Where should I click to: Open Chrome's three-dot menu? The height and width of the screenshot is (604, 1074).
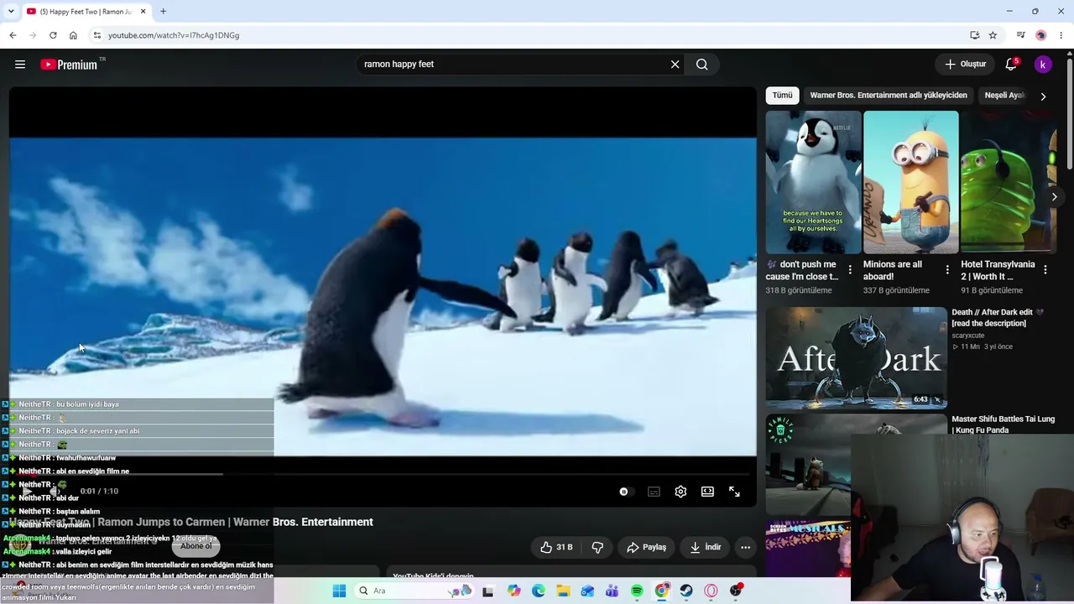(1061, 35)
